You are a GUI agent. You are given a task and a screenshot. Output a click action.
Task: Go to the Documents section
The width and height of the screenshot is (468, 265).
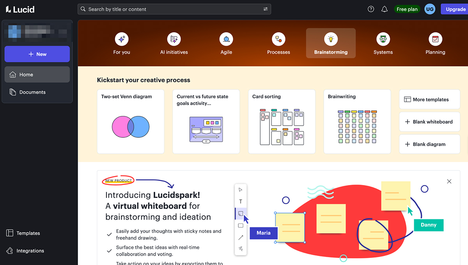[x=31, y=92]
